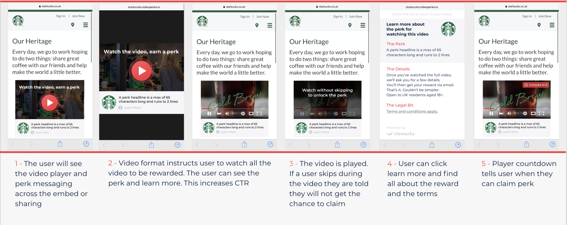Click the starbucks.videoperks.io address on the dark video page
Screen dimensions: 567x225
(x=144, y=7)
